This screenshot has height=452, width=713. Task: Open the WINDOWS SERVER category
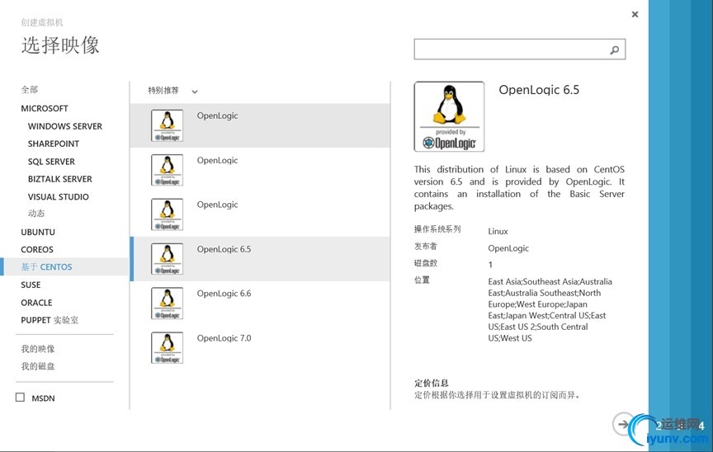click(65, 126)
